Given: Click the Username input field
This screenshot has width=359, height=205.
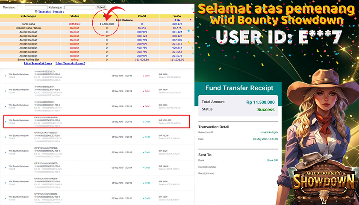Looking at the screenshot, I should 32,7.
